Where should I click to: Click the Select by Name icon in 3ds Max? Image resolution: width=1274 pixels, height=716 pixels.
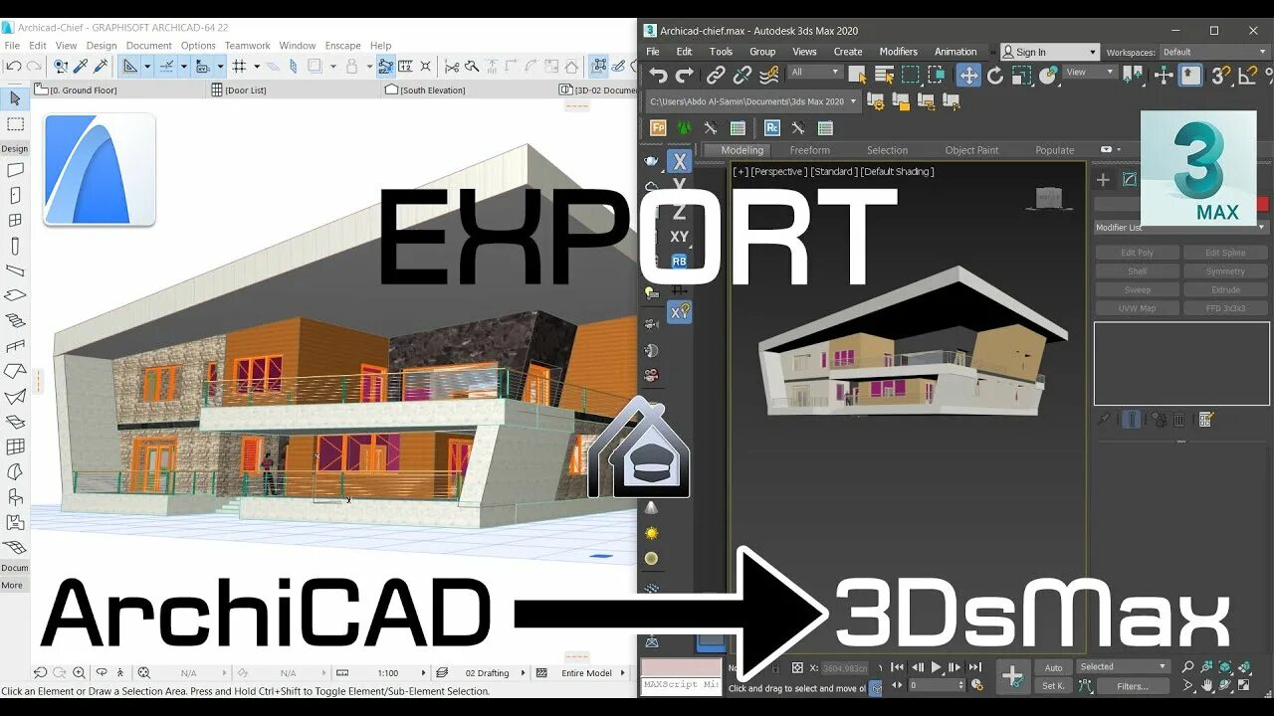click(x=884, y=76)
